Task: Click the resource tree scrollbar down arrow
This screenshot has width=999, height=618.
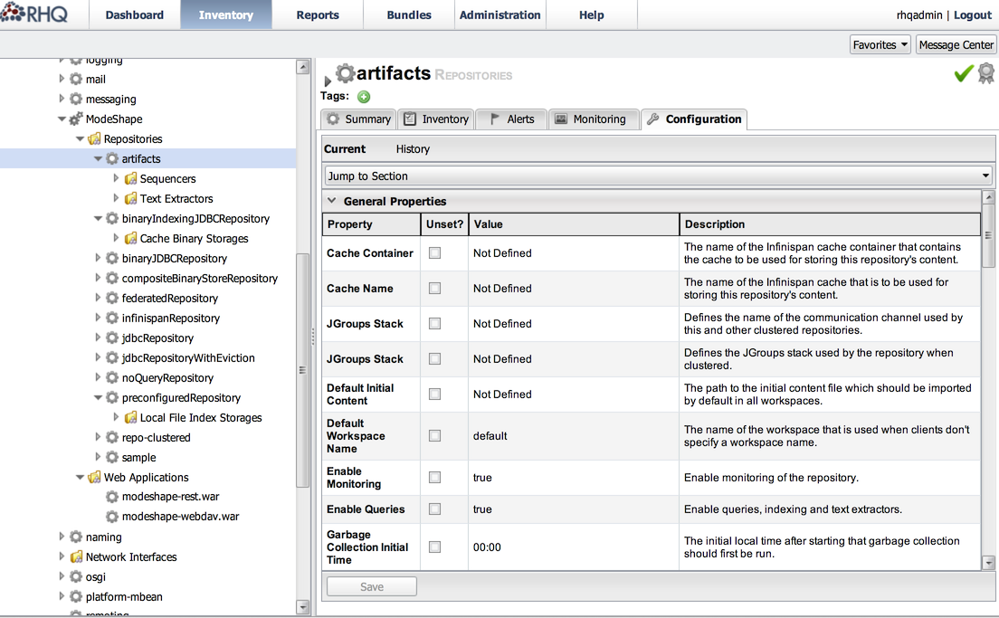Action: coord(303,607)
